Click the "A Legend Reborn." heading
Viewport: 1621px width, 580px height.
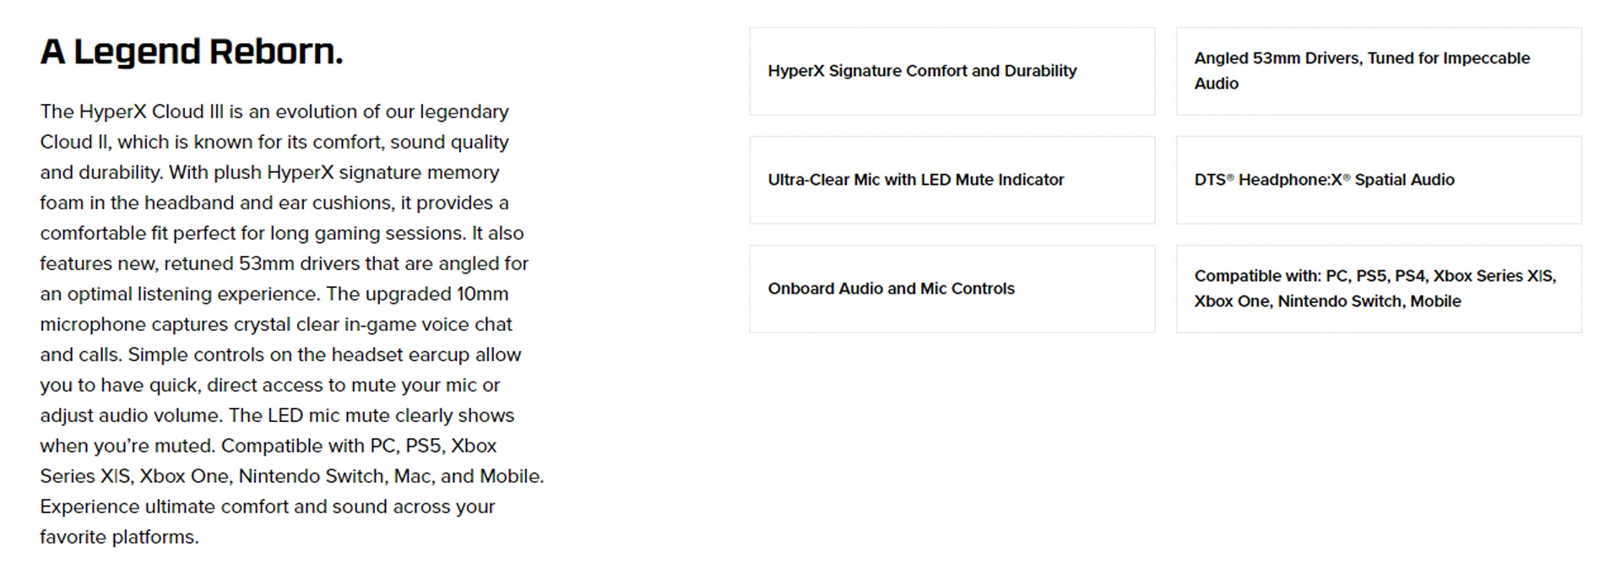click(192, 52)
